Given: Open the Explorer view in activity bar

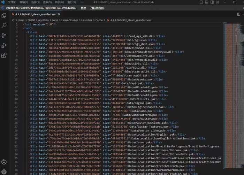Looking at the screenshot, I should tap(4, 16).
